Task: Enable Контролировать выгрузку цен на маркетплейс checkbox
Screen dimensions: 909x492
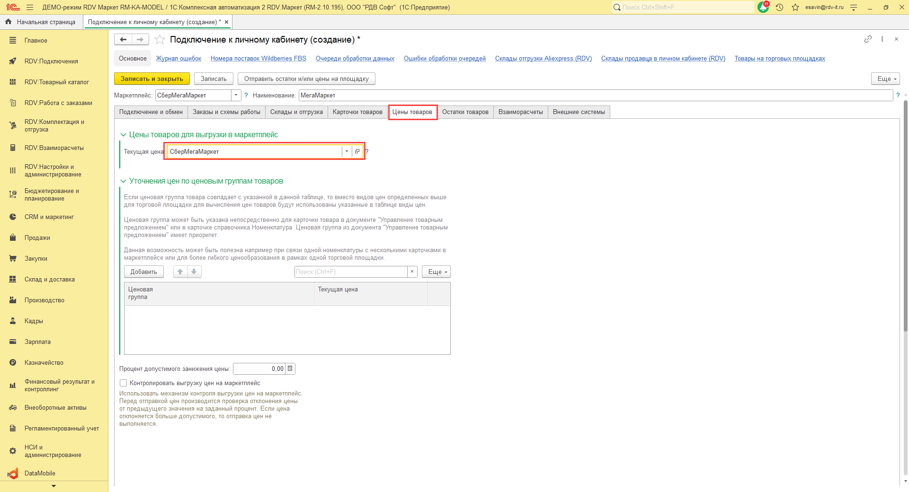Action: [124, 383]
